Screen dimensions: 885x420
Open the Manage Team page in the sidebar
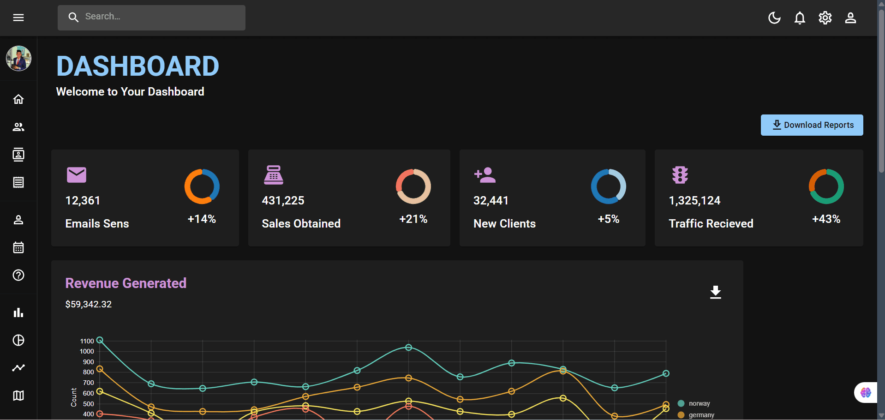(18, 127)
